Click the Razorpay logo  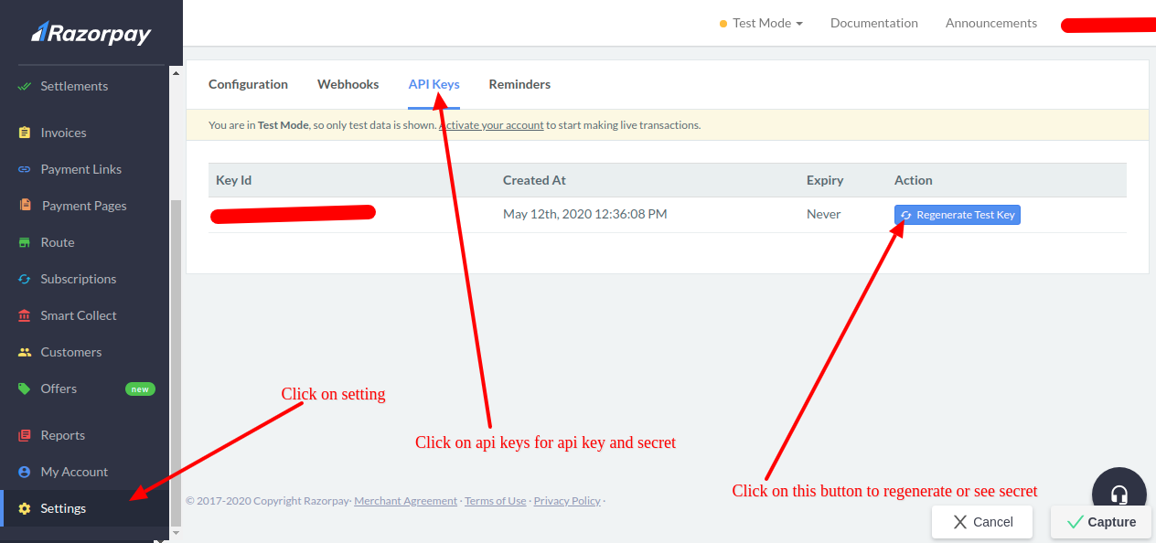pos(91,34)
